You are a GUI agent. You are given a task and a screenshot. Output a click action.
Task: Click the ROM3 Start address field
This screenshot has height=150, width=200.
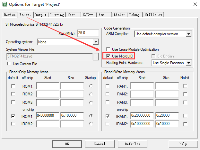[x=48, y=102]
